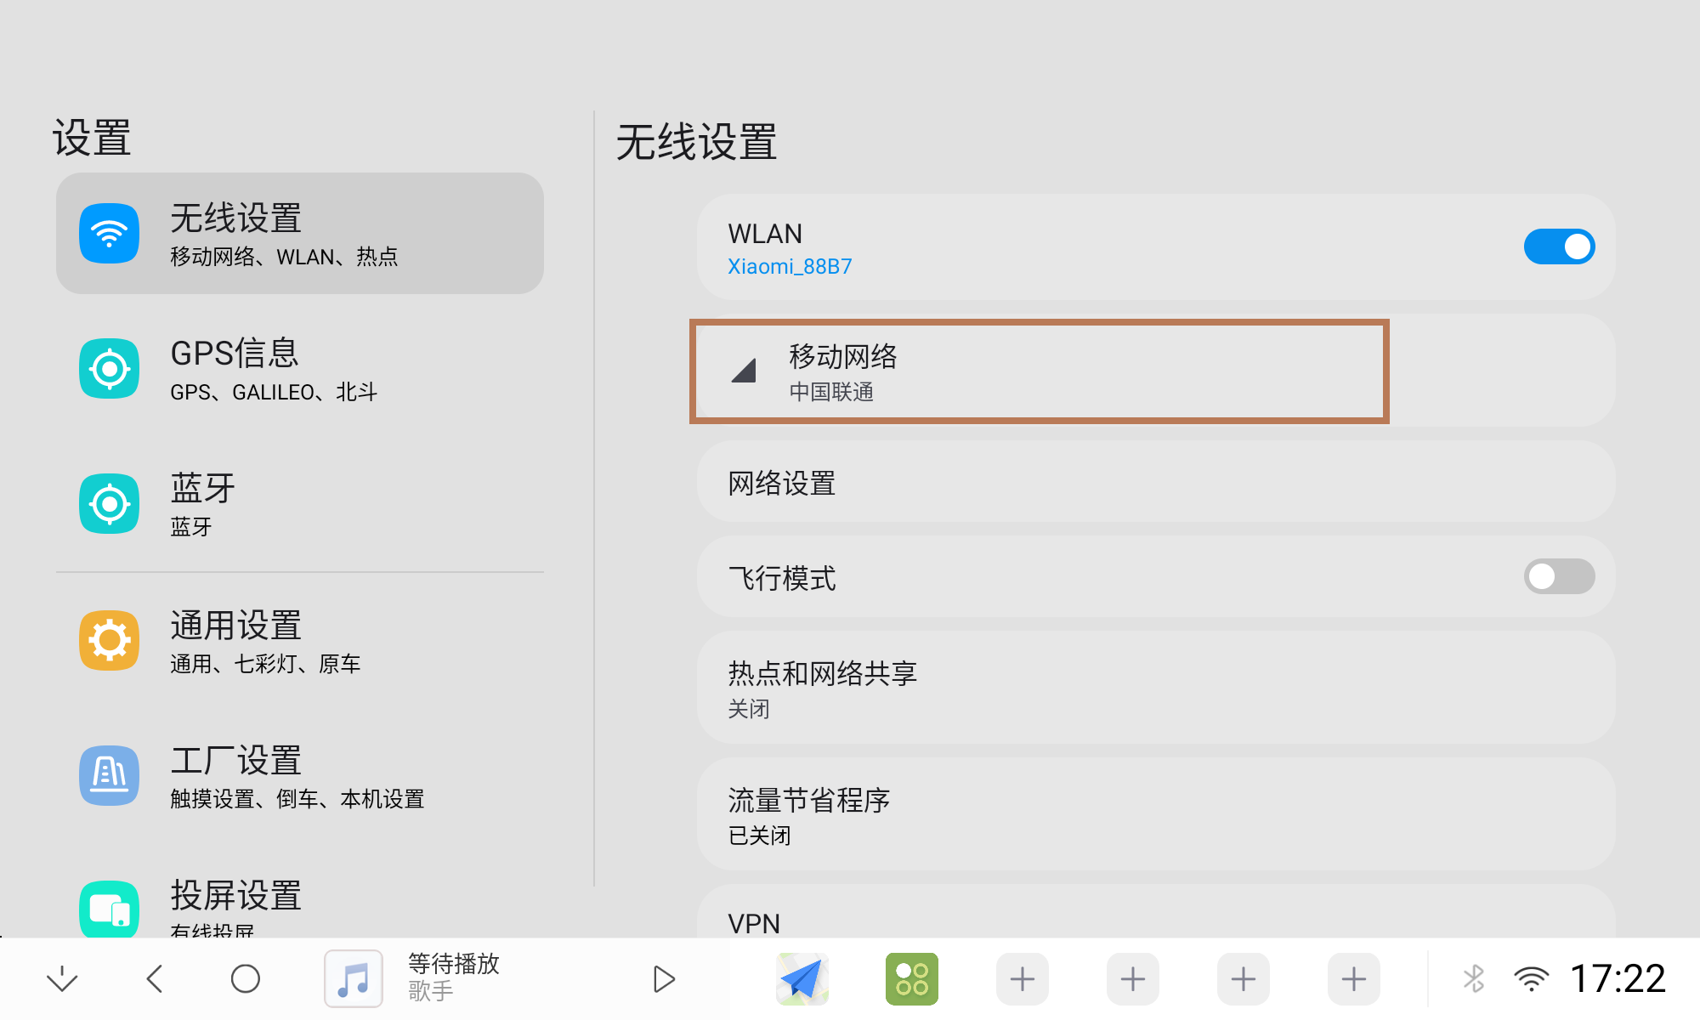This screenshot has height=1020, width=1700.
Task: Add shortcut using first plus slot
Action: [x=1022, y=978]
